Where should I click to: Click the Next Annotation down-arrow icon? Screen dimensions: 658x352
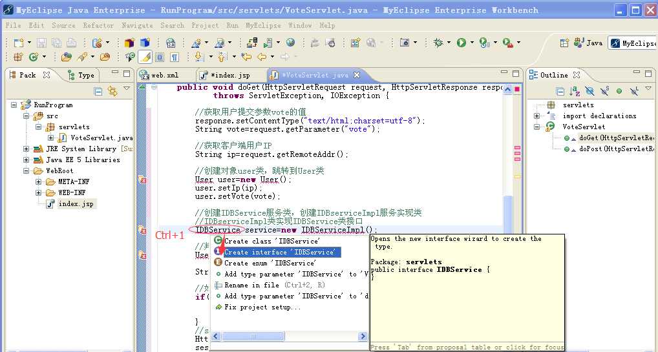click(x=199, y=57)
